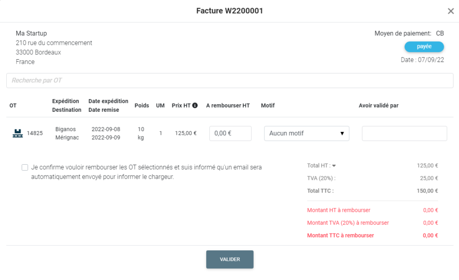This screenshot has width=459, height=280.
Task: Click the Montant TTC à rembourser label
Action: pyautogui.click(x=340, y=236)
